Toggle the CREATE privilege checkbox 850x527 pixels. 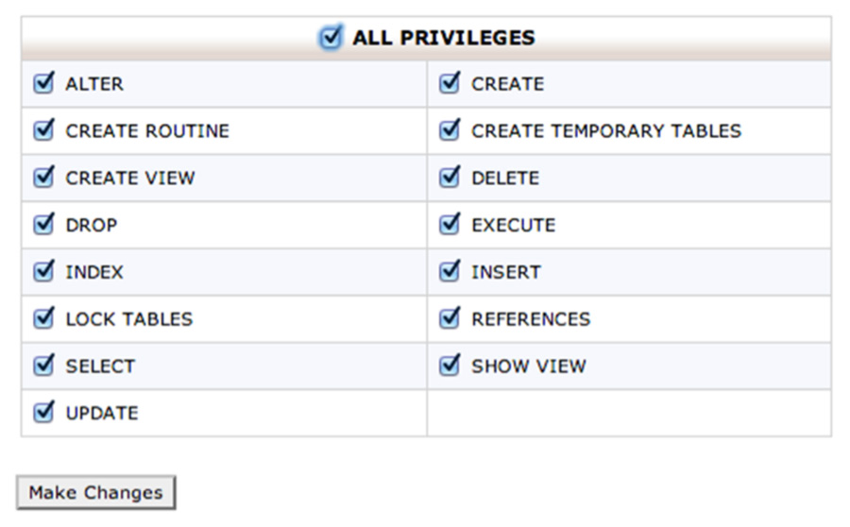450,83
